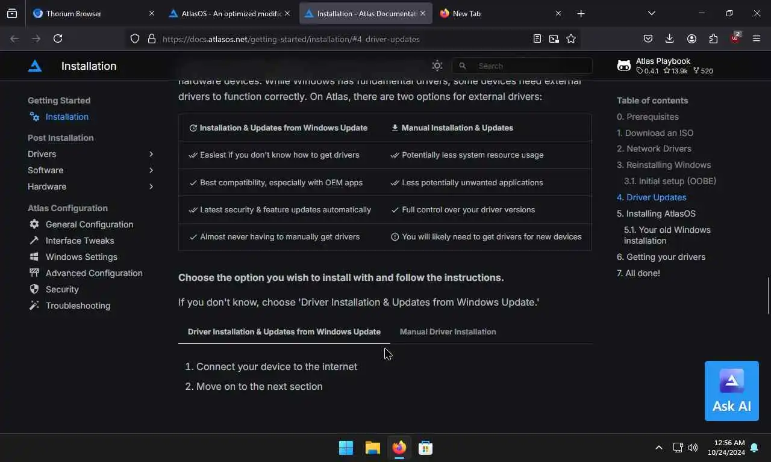
Task: Toggle the light/dark theme icon
Action: [437, 66]
